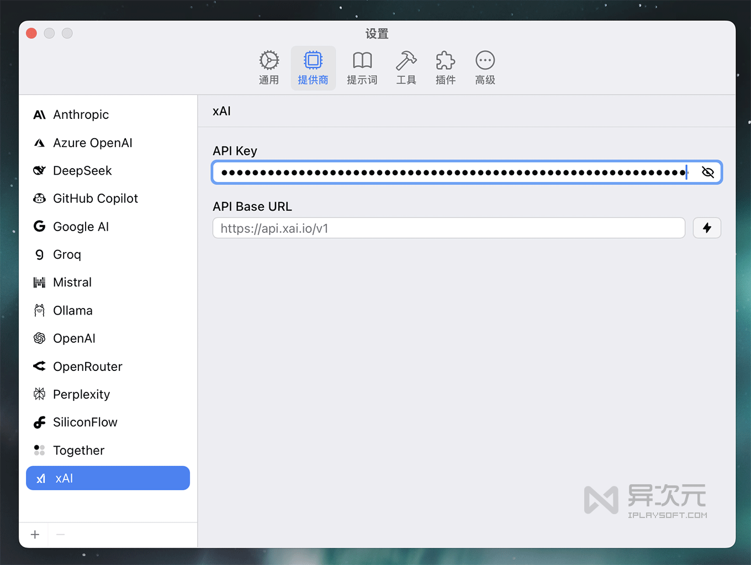
Task: Click the lightning bolt test connection button
Action: [707, 228]
